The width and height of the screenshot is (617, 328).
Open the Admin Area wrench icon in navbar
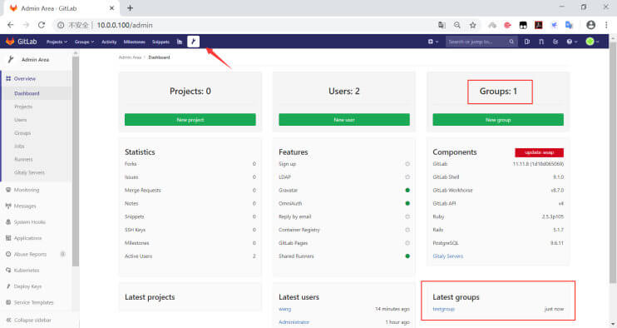pyautogui.click(x=193, y=42)
